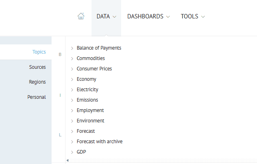Viewport: 257px width, 164px height.
Task: Switch to the Sources tab
Action: 37,67
